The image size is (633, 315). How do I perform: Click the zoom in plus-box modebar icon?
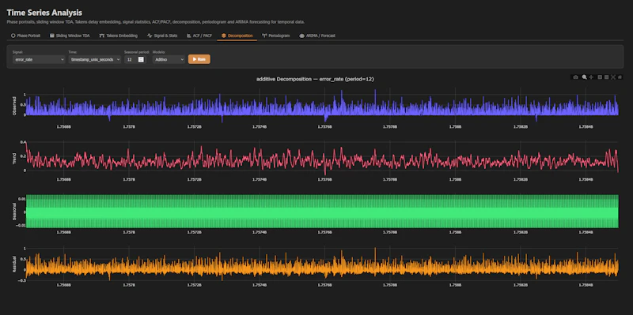click(600, 77)
